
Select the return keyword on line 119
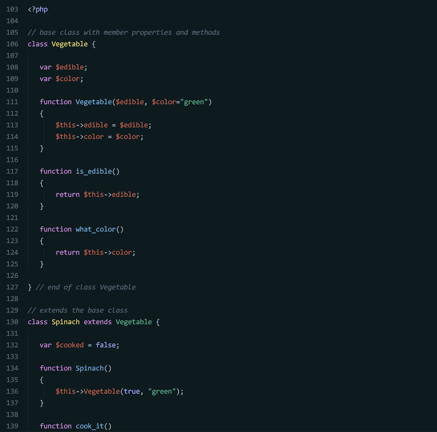pyautogui.click(x=67, y=194)
